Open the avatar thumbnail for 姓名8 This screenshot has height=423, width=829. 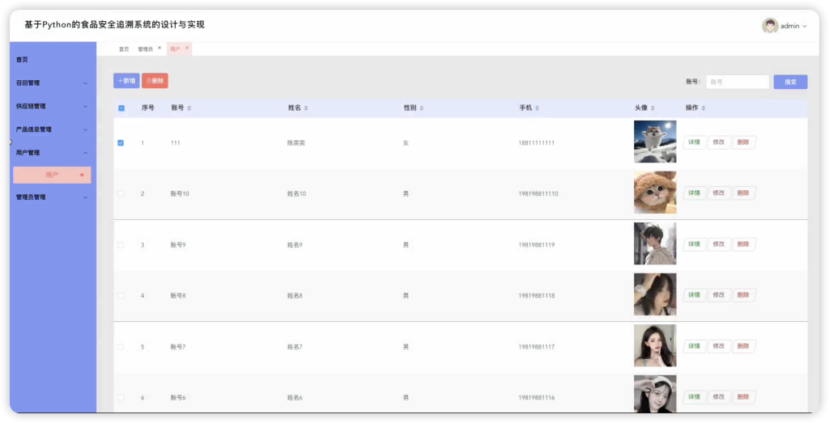[655, 294]
